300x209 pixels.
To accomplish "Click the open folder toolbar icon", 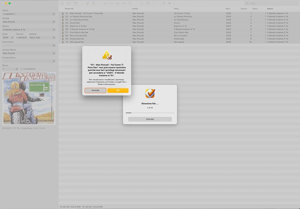I will (69, 3).
